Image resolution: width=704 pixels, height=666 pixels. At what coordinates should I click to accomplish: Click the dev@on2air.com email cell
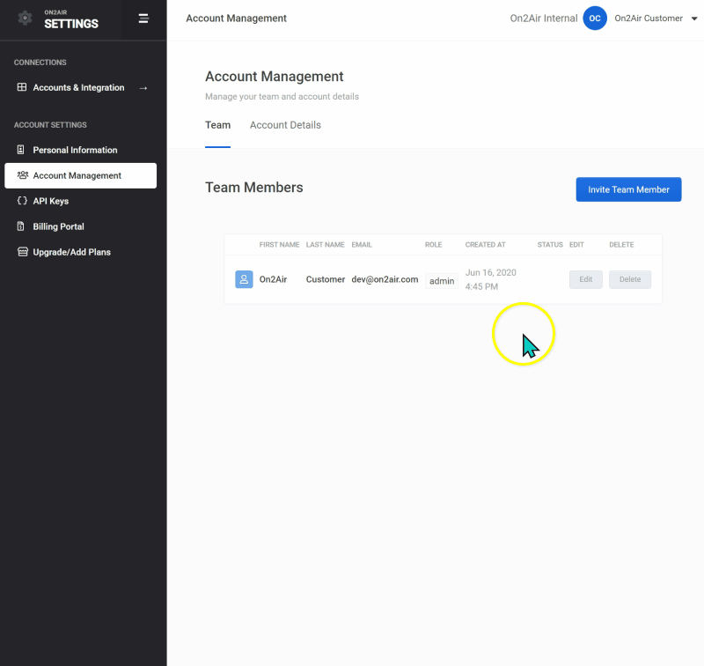pos(385,279)
